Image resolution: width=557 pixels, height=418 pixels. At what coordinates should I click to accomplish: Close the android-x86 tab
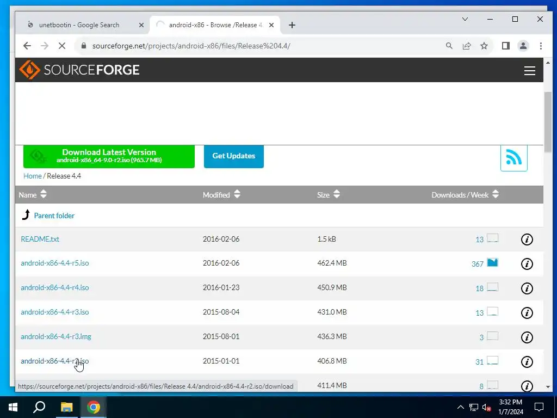point(271,25)
